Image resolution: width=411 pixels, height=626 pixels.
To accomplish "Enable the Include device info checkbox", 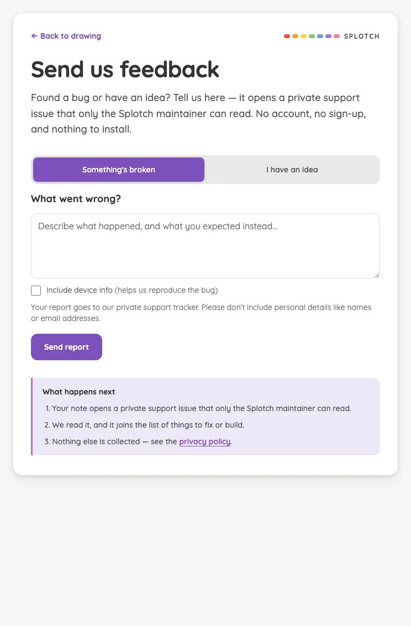I will 36,291.
